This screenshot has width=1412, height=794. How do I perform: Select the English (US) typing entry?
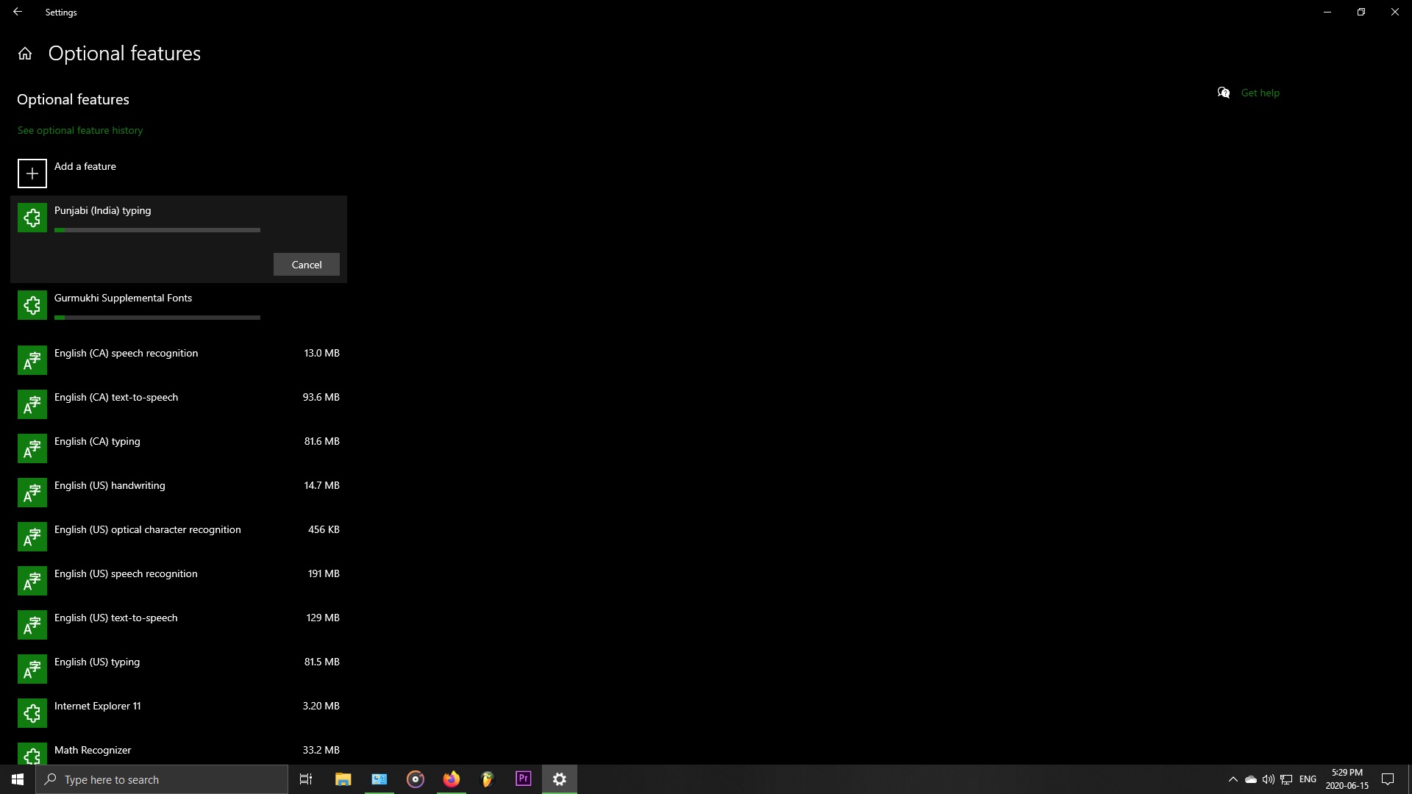[x=96, y=661]
